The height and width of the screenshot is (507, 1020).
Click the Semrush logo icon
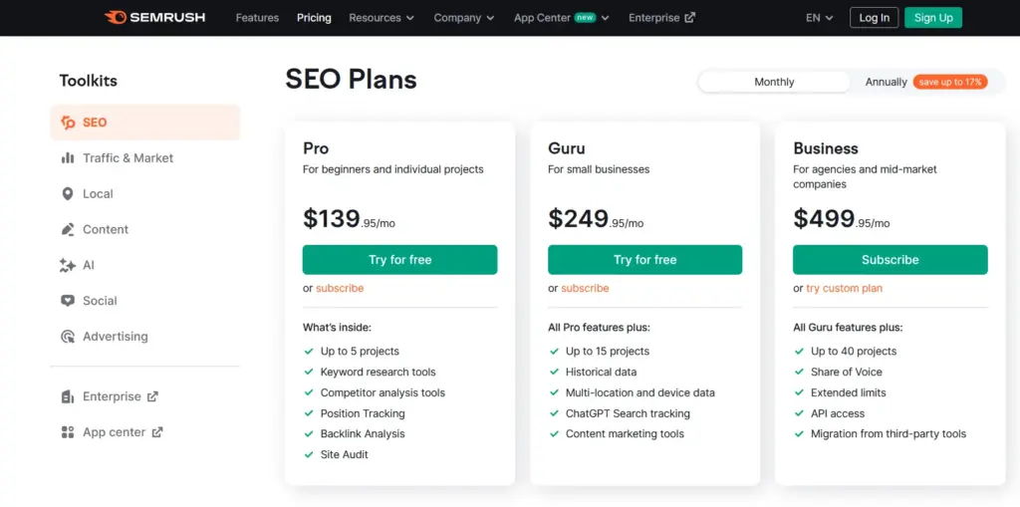[116, 18]
